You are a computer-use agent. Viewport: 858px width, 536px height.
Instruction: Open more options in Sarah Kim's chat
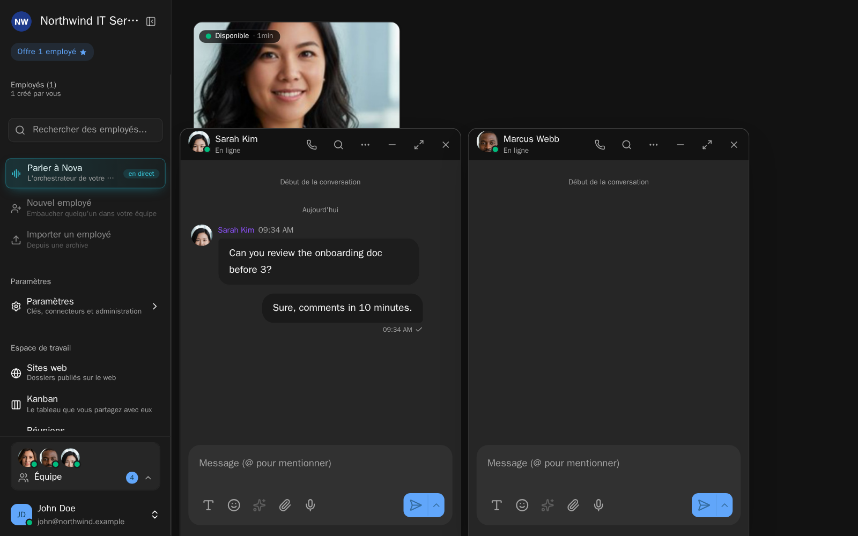[365, 145]
